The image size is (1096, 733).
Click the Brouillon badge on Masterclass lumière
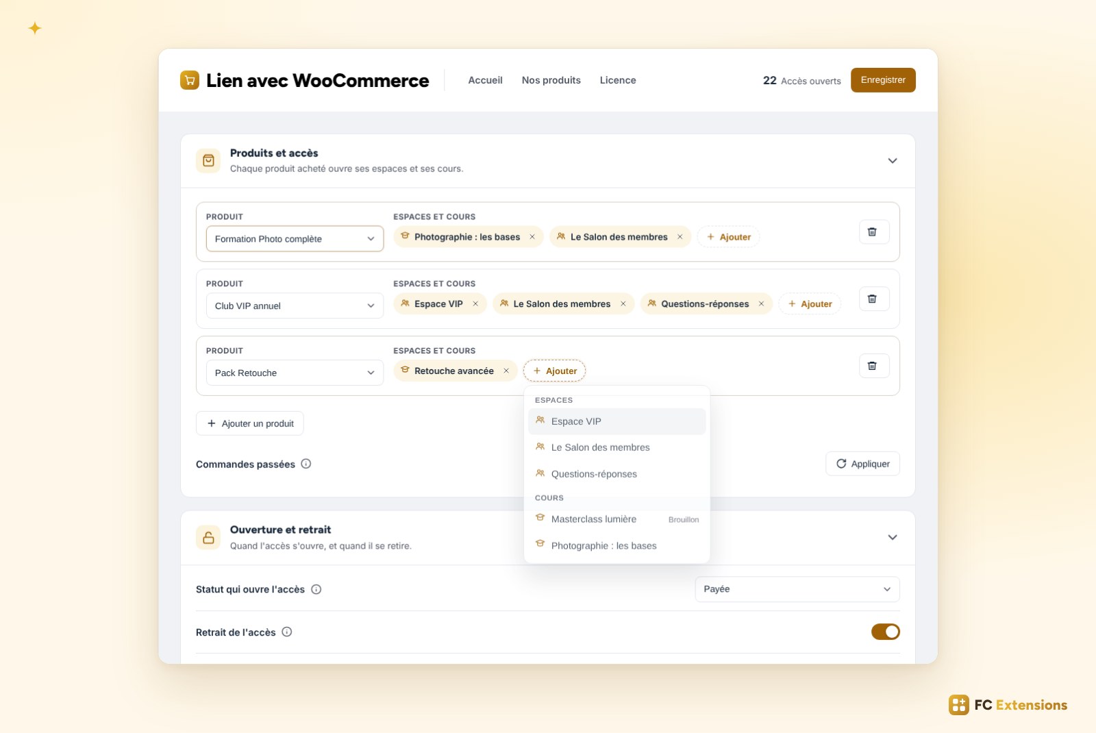[684, 520]
